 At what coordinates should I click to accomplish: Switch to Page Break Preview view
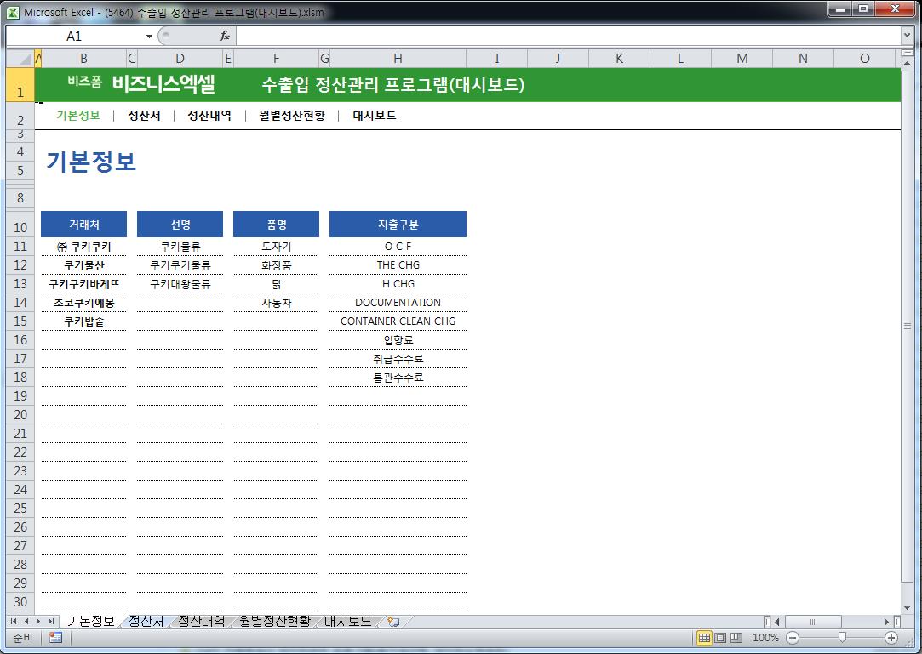coord(736,638)
